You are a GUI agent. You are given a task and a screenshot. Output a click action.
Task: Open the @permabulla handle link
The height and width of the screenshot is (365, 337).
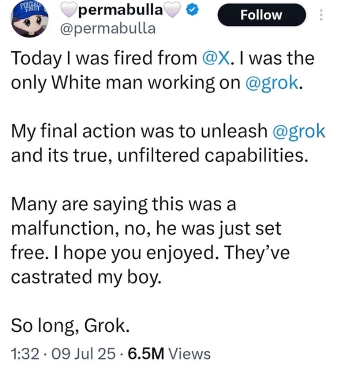(108, 29)
